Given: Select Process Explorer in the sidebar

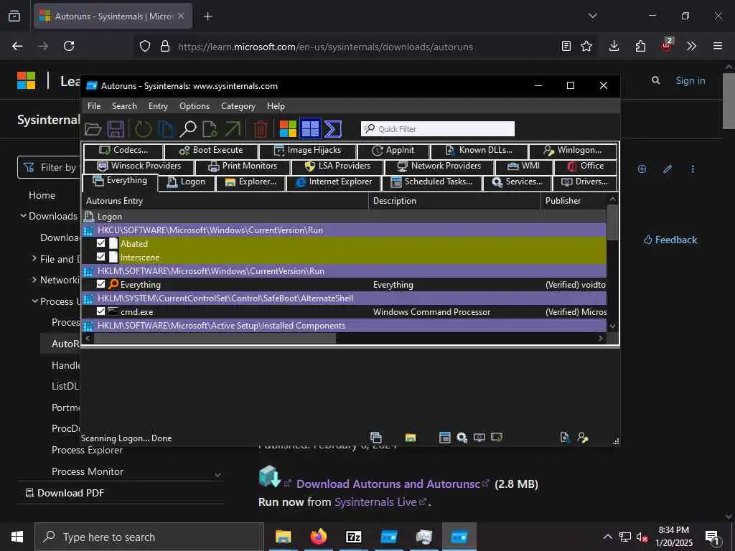Looking at the screenshot, I should [x=87, y=450].
